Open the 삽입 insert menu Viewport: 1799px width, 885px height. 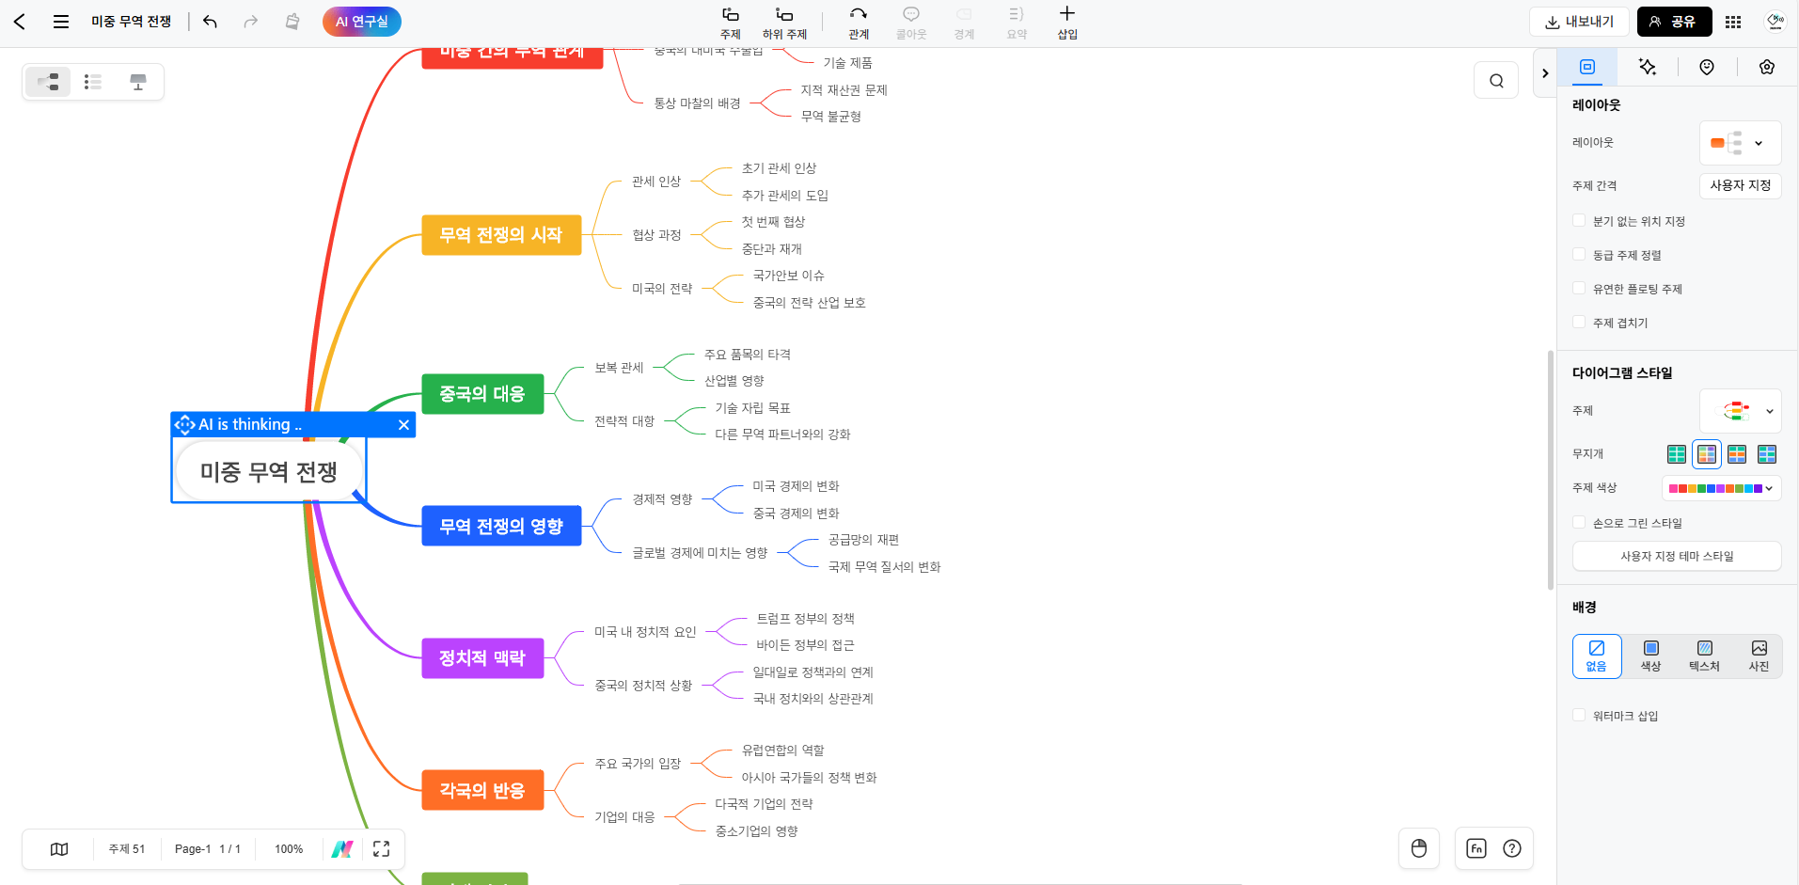click(1067, 23)
